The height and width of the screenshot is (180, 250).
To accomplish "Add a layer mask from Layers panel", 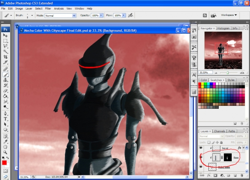I will pos(215,175).
